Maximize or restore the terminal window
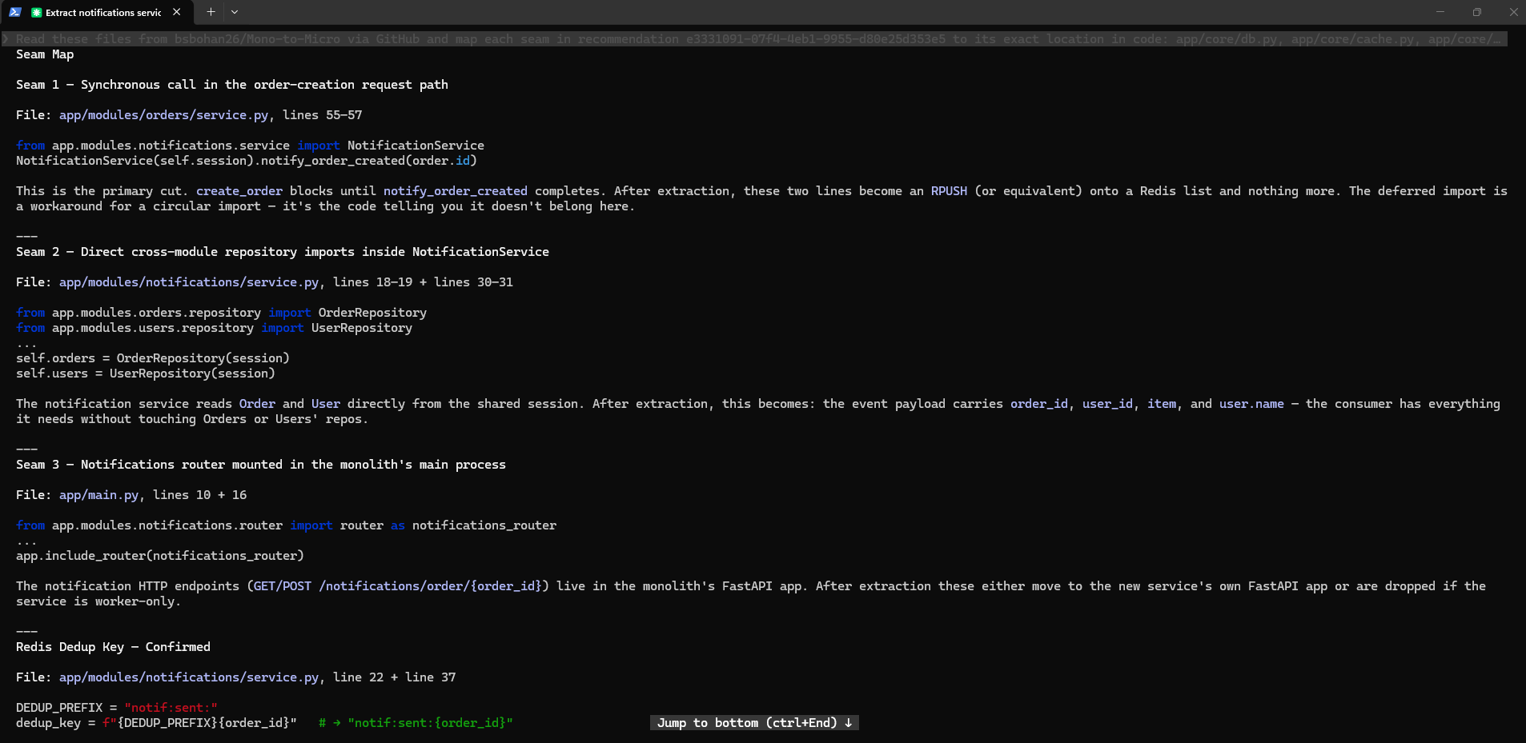 coord(1476,12)
